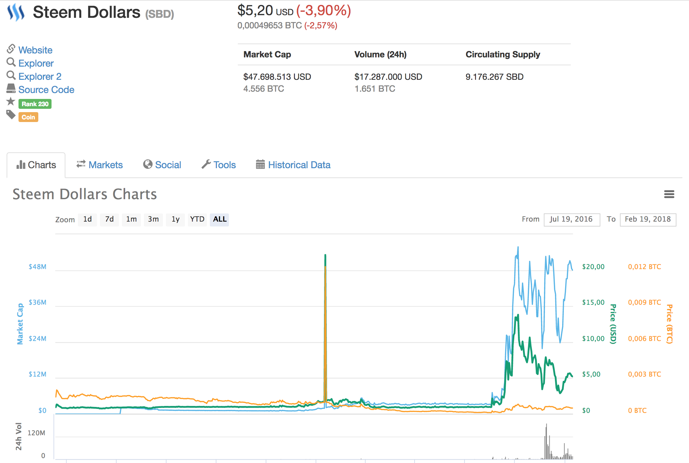This screenshot has height=463, width=689.
Task: Click the orange Coin tag badge
Action: [x=28, y=117]
